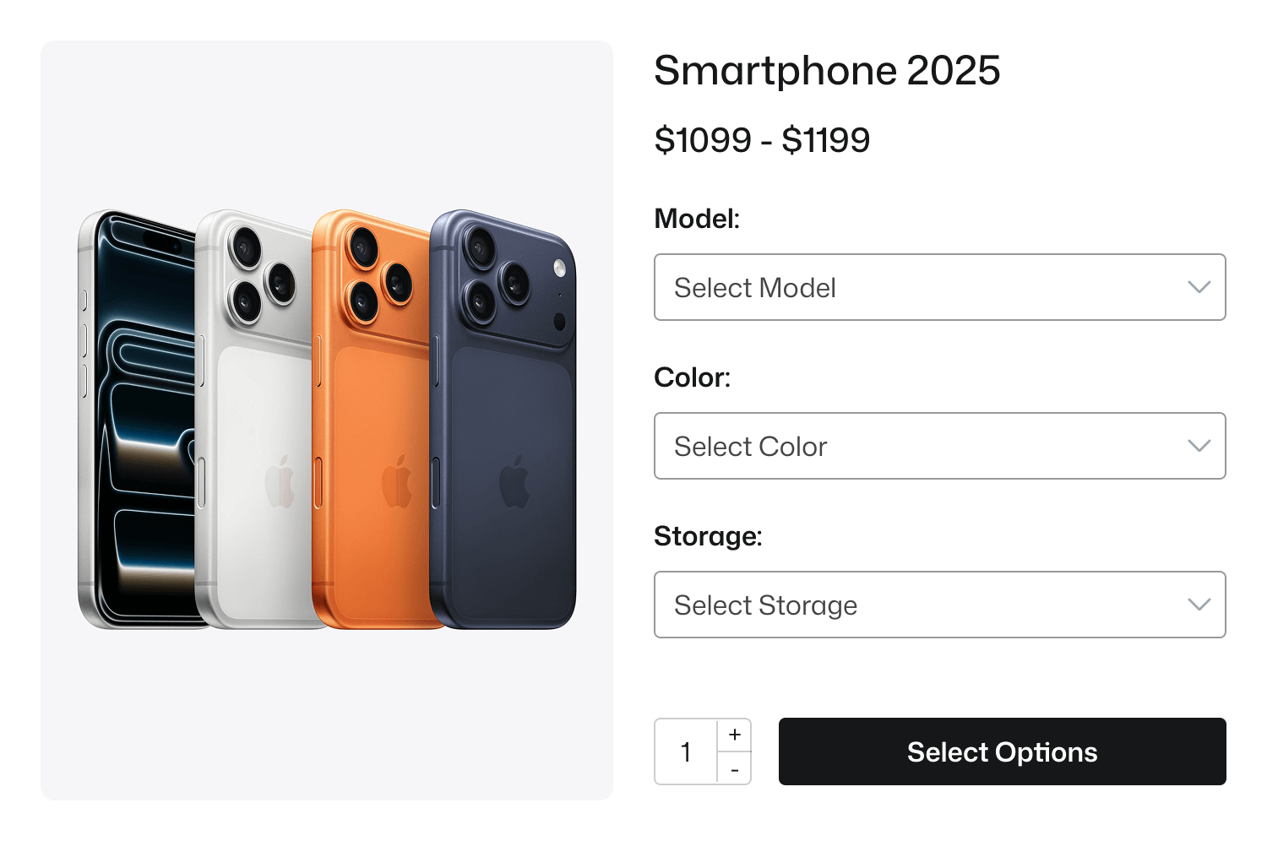Open the Select Storage dropdown
This screenshot has height=841, width=1267.
pos(929,605)
